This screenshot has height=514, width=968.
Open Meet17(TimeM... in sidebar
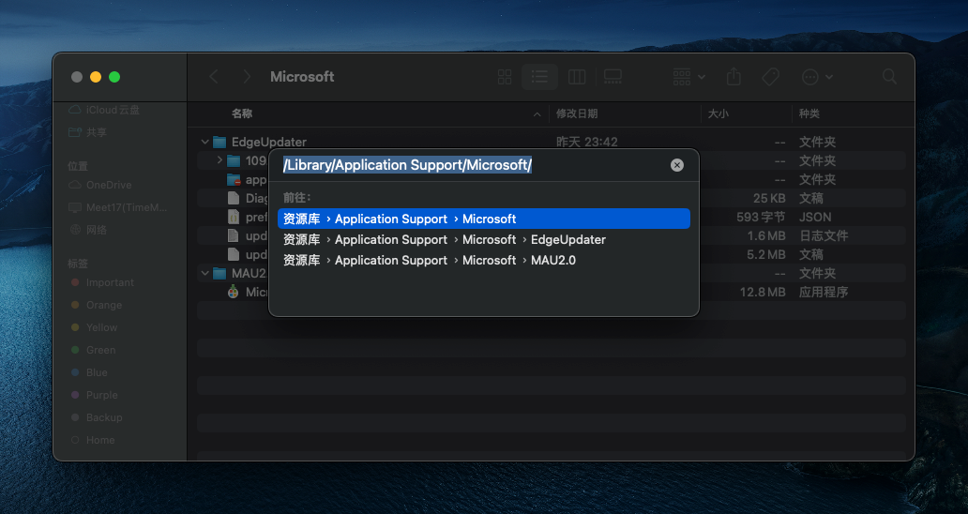coord(127,207)
